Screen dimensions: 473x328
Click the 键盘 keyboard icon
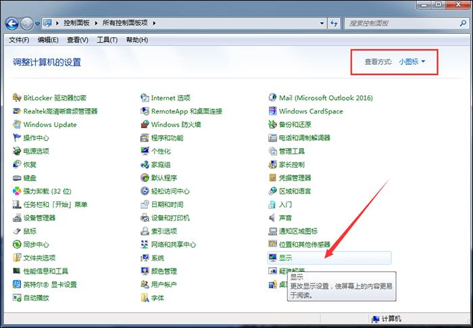pyautogui.click(x=17, y=178)
